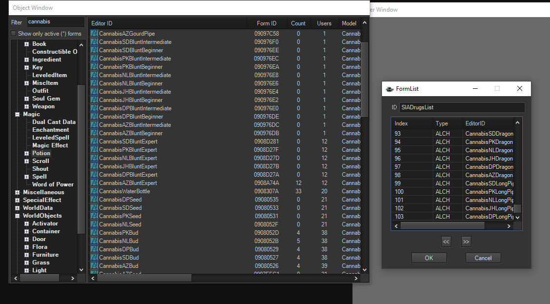
Task: Sort list by Users column
Action: pos(324,23)
